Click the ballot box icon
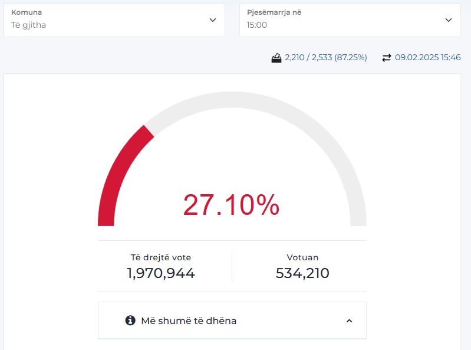This screenshot has width=471, height=350. (276, 58)
